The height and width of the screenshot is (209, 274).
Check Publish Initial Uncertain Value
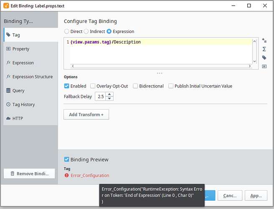(171, 86)
